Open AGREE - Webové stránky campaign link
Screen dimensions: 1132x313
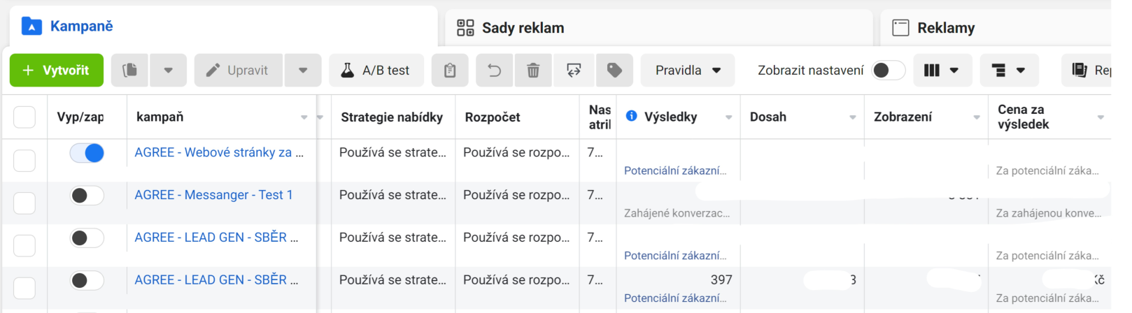[x=219, y=152]
